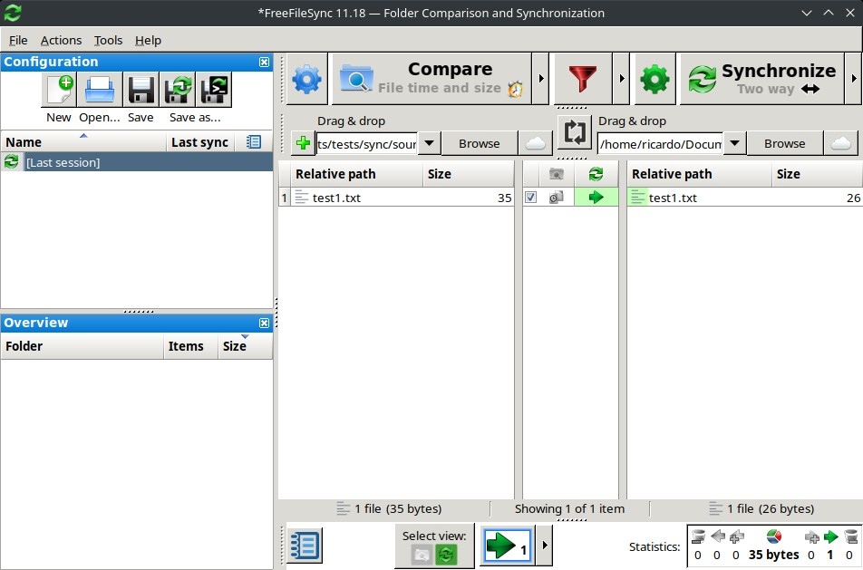Open the Help menu
The width and height of the screenshot is (863, 570).
pyautogui.click(x=148, y=40)
